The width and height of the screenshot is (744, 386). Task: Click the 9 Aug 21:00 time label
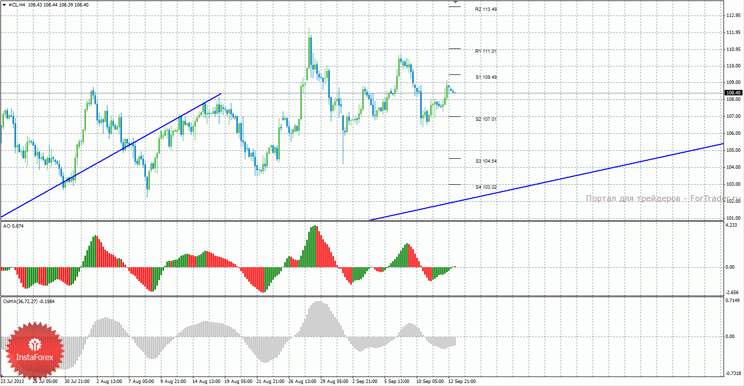pos(173,382)
